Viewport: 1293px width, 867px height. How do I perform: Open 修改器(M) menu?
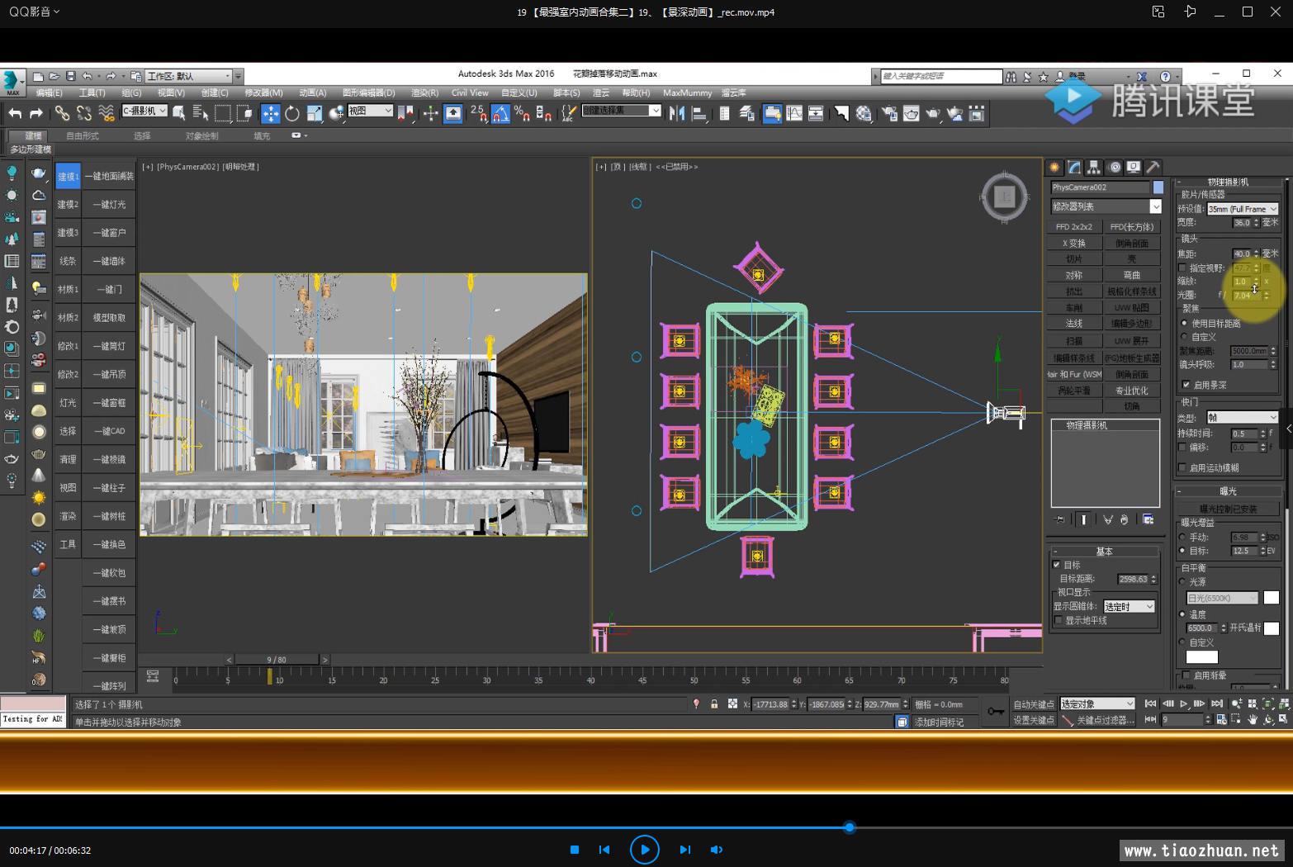click(263, 92)
